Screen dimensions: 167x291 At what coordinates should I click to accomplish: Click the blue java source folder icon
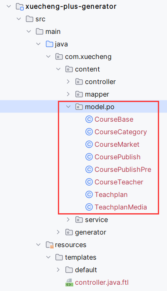click(50, 44)
